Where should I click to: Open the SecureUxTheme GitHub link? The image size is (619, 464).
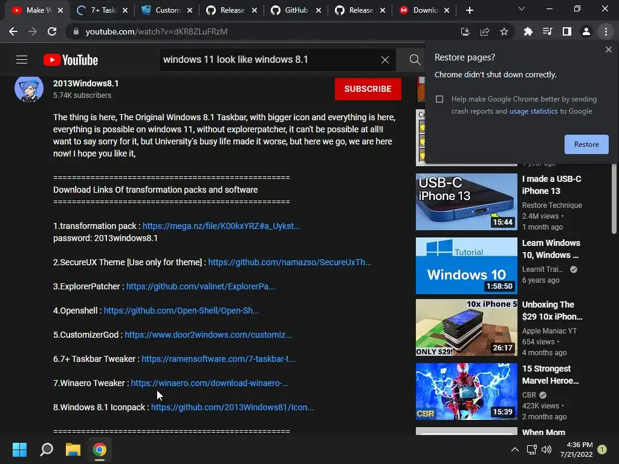click(x=290, y=262)
